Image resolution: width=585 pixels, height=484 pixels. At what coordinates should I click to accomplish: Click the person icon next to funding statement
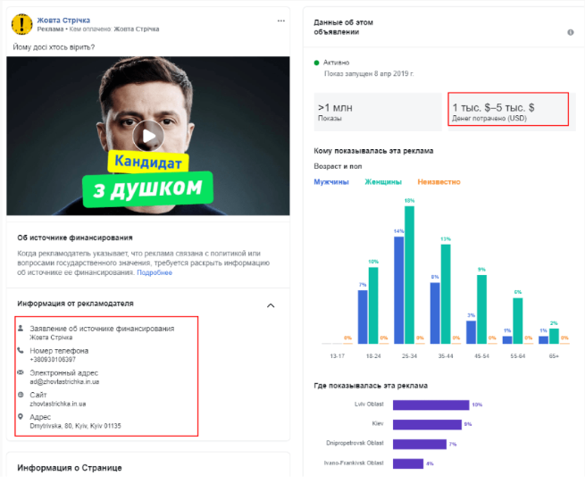coord(21,328)
